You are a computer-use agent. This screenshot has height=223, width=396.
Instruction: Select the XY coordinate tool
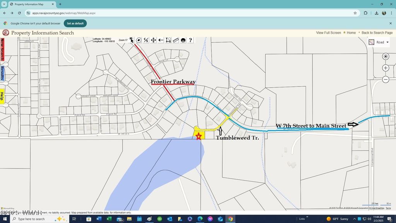pos(168,40)
